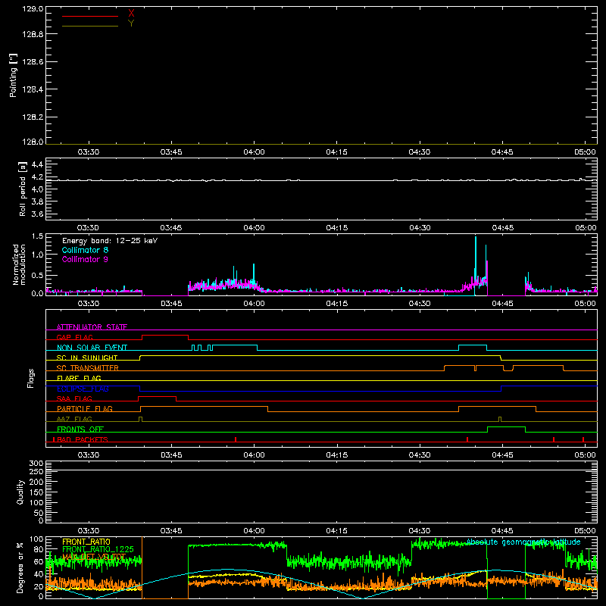The width and height of the screenshot is (606, 606).
Task: Click the 4.4 roll period tick label
Action: pyautogui.click(x=37, y=164)
